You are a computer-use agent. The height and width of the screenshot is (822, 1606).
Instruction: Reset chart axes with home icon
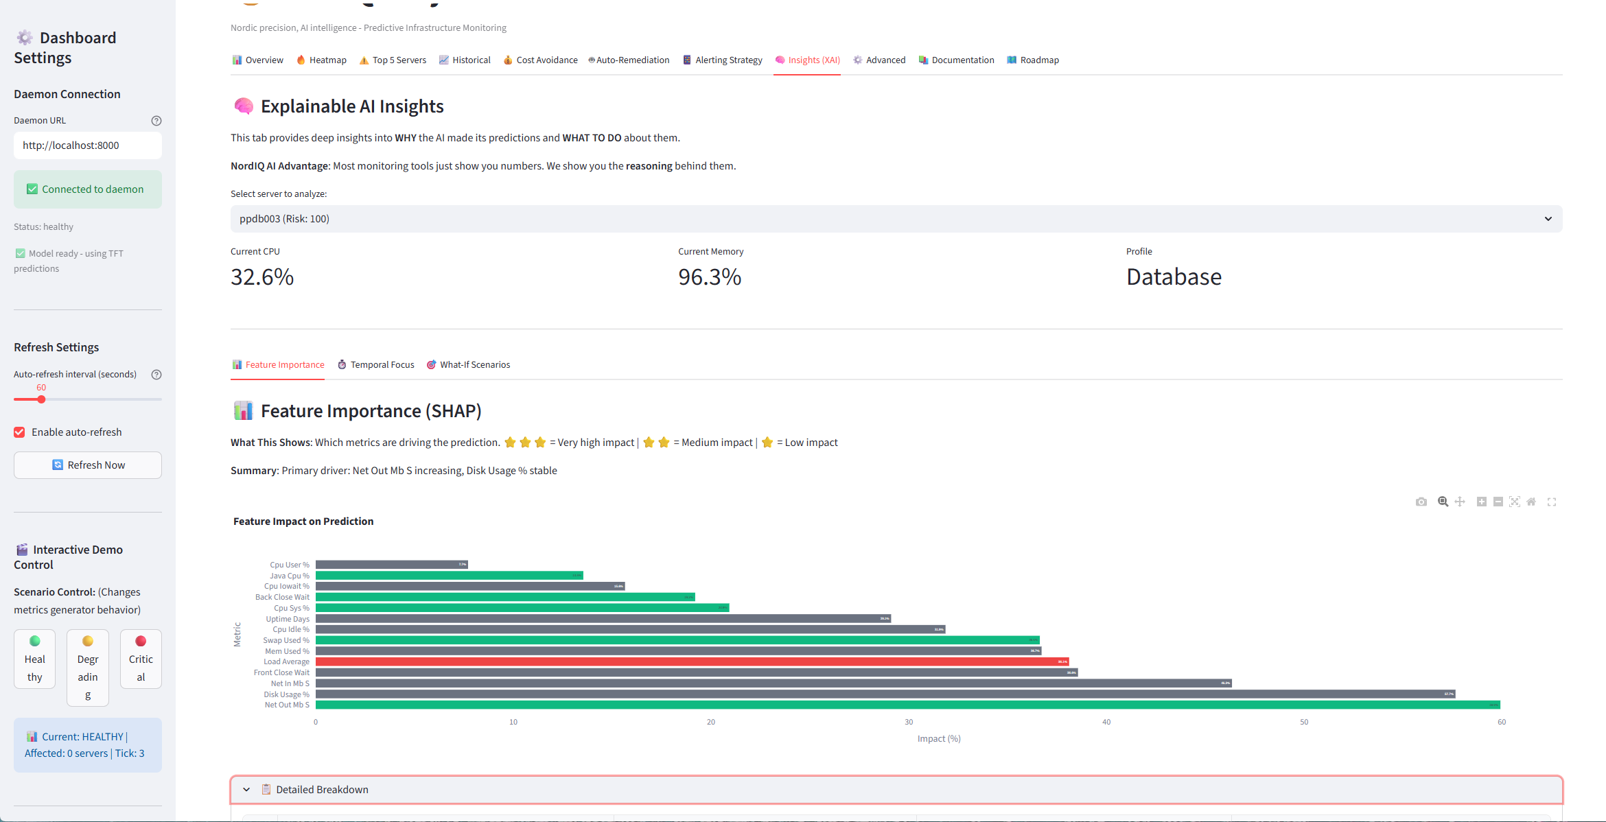[1531, 502]
